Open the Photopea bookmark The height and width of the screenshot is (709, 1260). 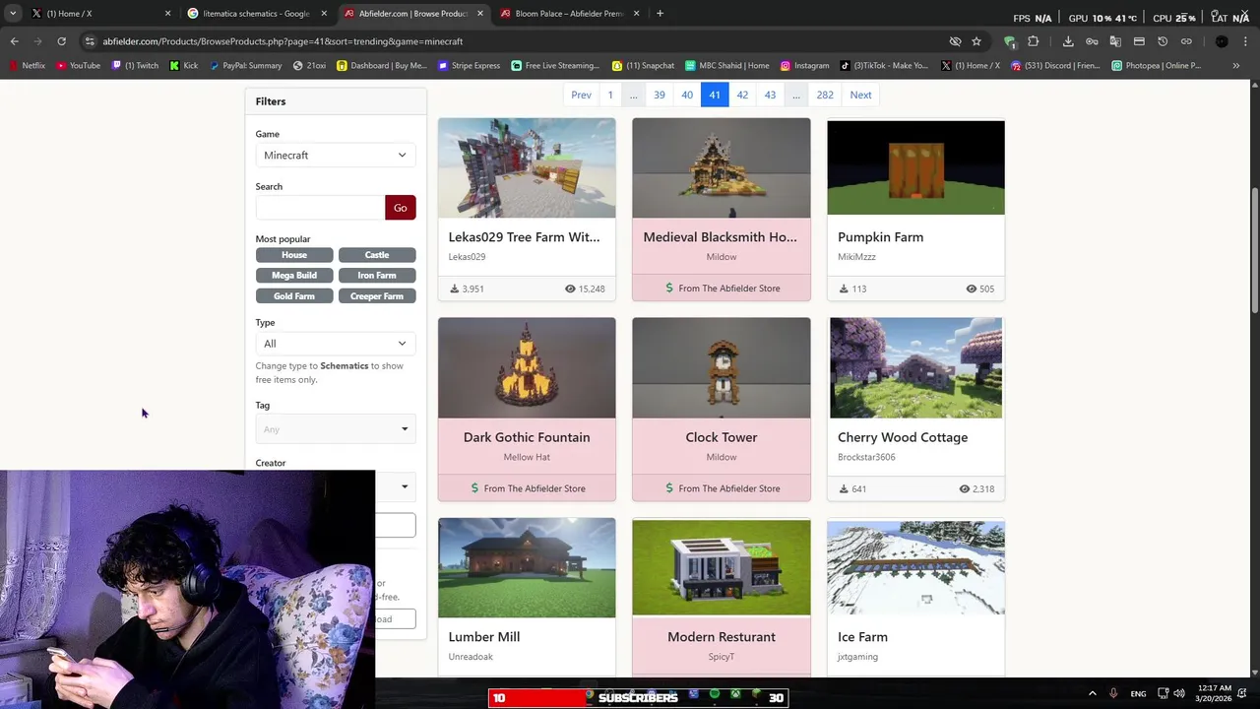[1156, 66]
